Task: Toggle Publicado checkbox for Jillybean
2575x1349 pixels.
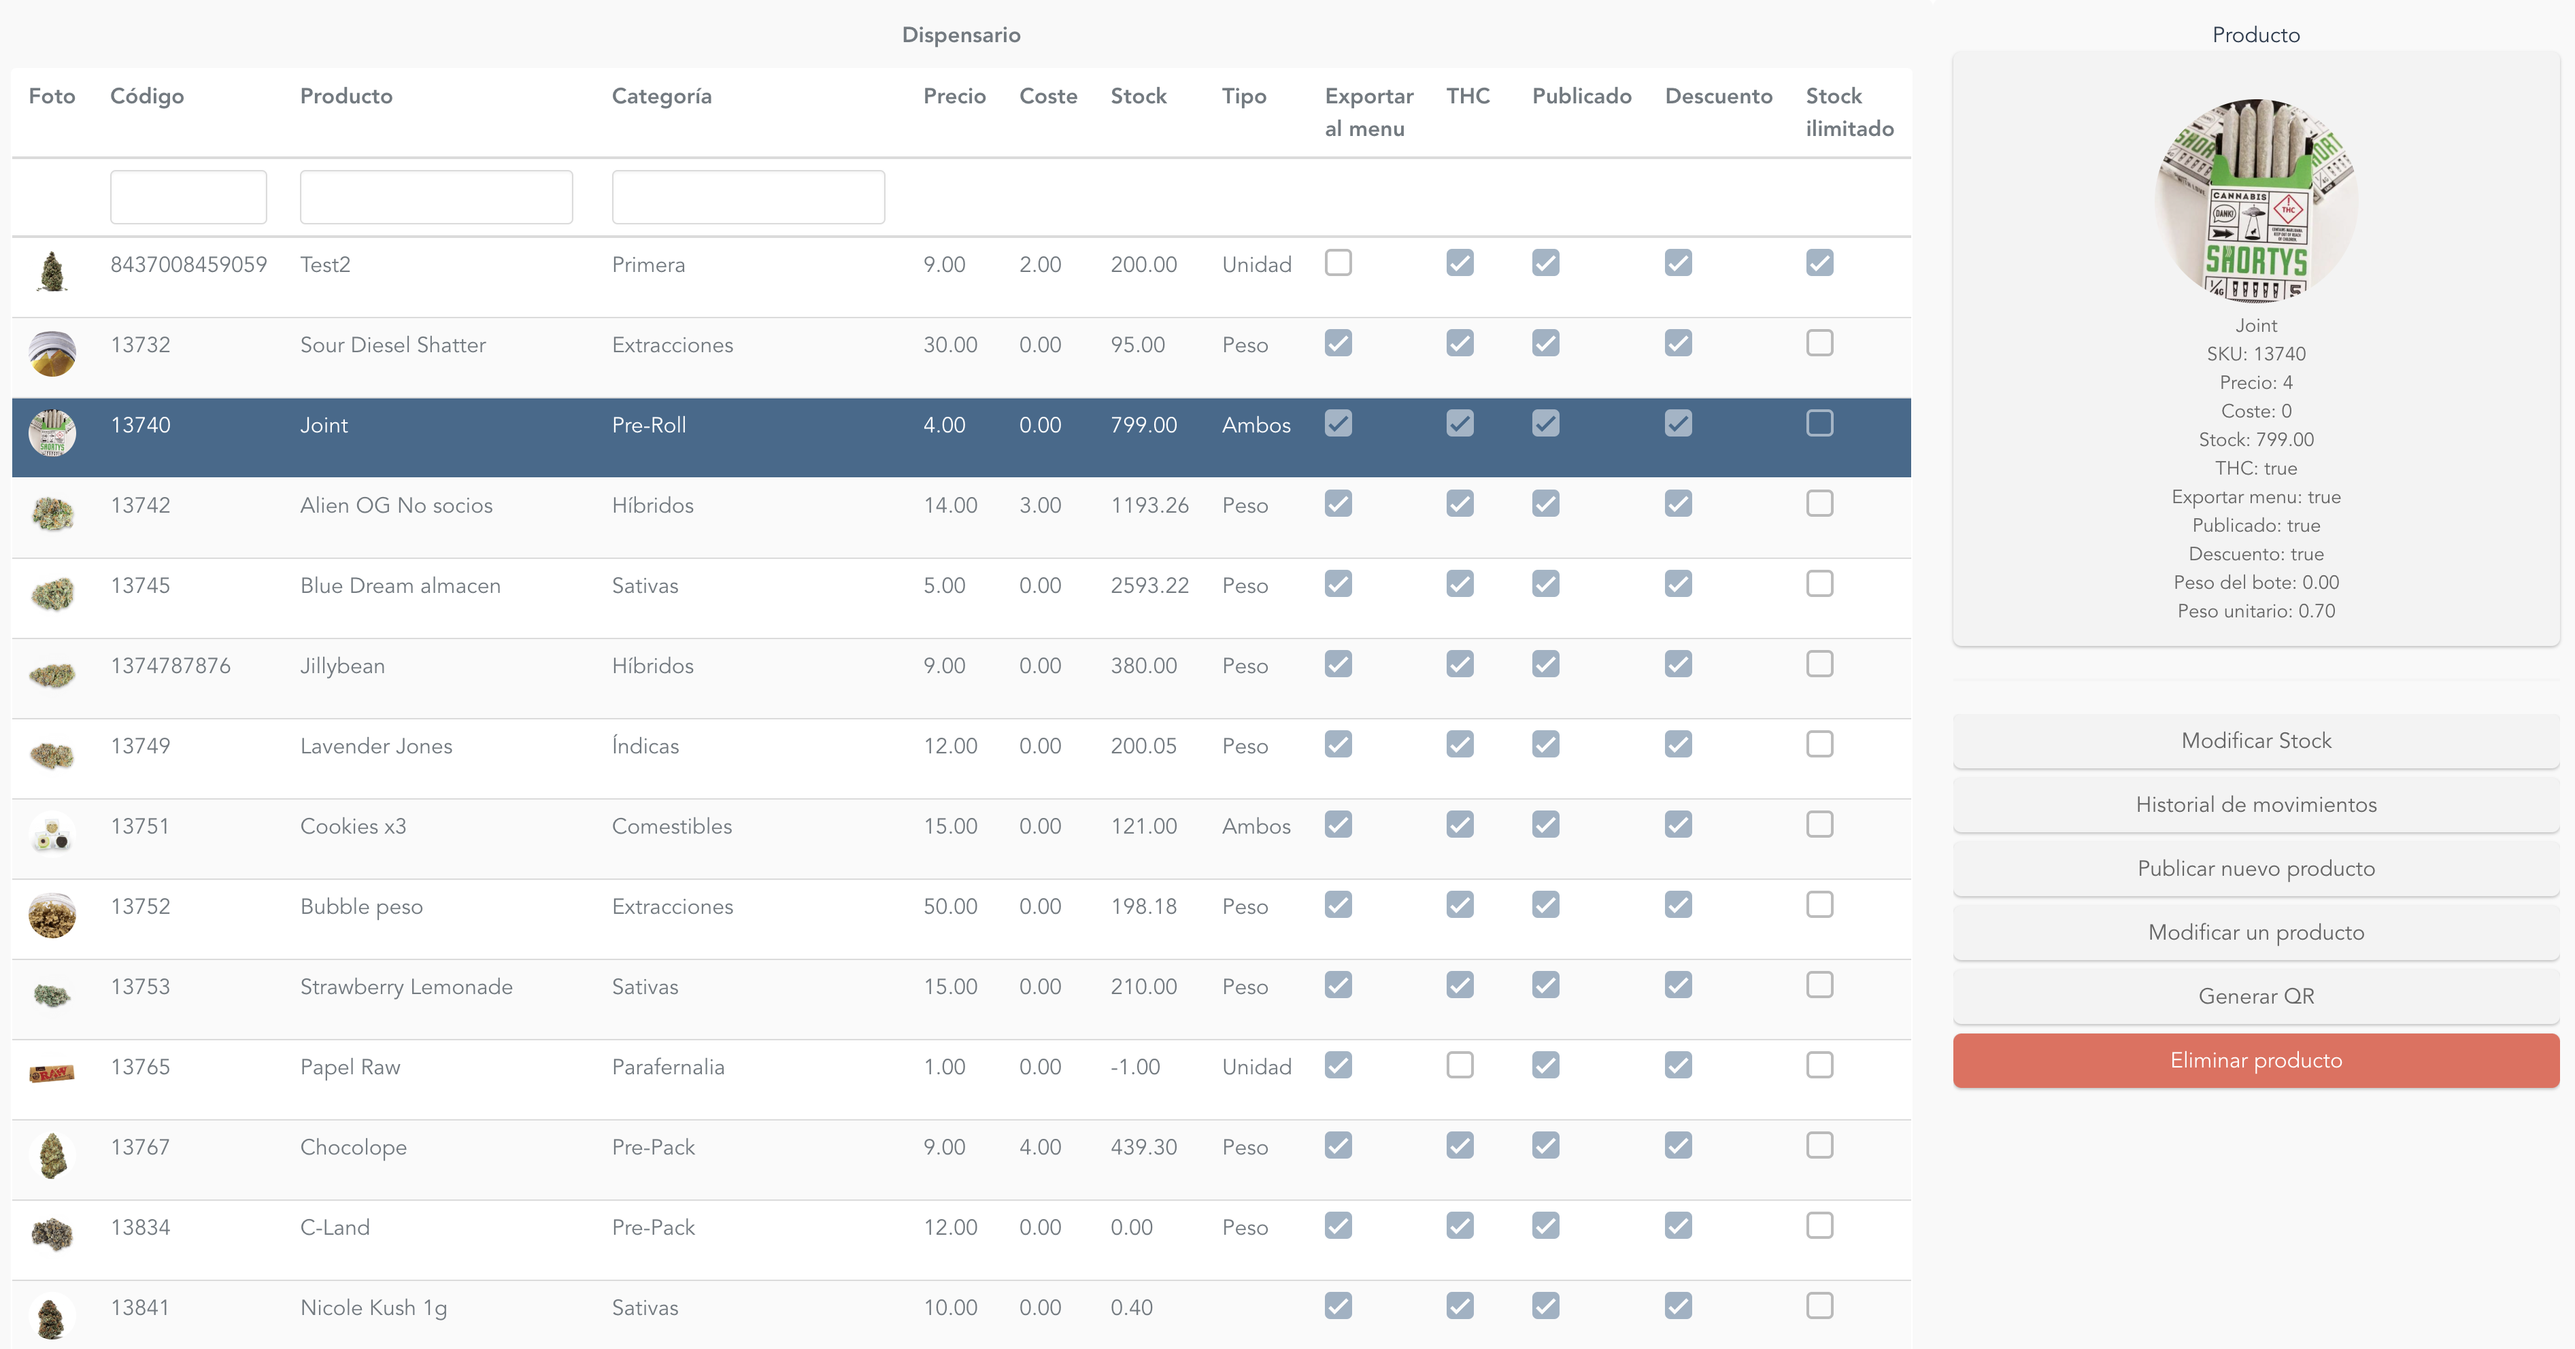Action: [1545, 664]
